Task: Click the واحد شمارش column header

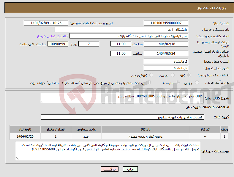Action: [86, 129]
